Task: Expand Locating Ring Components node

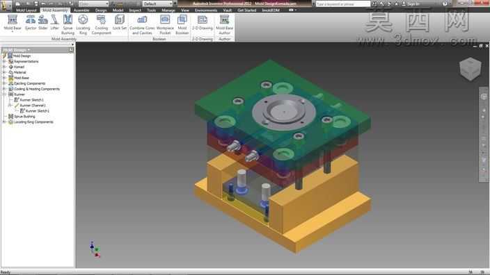Action: pyautogui.click(x=4, y=122)
